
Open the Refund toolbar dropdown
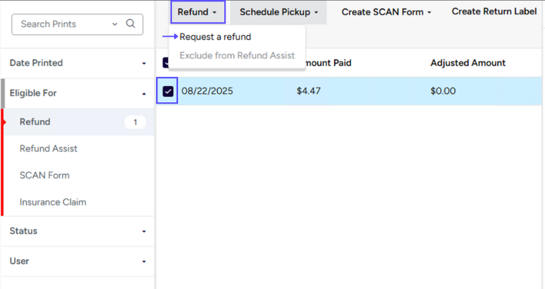(198, 12)
